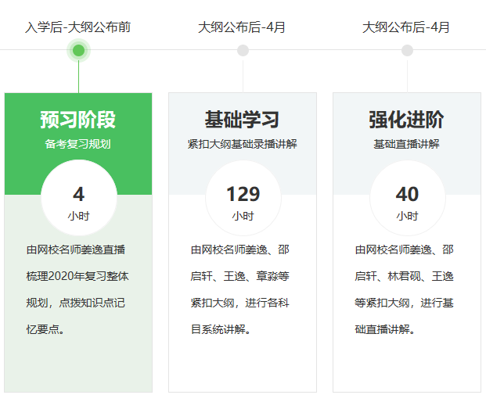The image size is (486, 402).
Task: Select the gray timeline dot above 强化进阶
Action: click(407, 51)
